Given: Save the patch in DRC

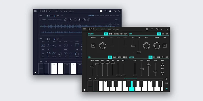Looking at the screenshot, I should coord(147,29).
